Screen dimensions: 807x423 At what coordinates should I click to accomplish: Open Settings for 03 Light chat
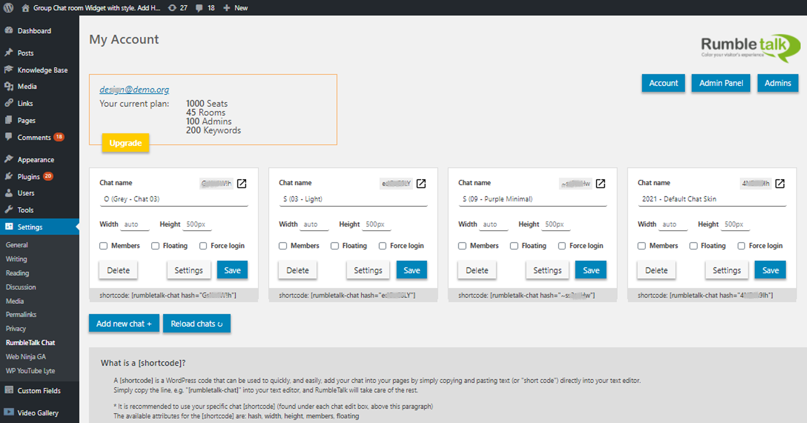[x=368, y=270]
